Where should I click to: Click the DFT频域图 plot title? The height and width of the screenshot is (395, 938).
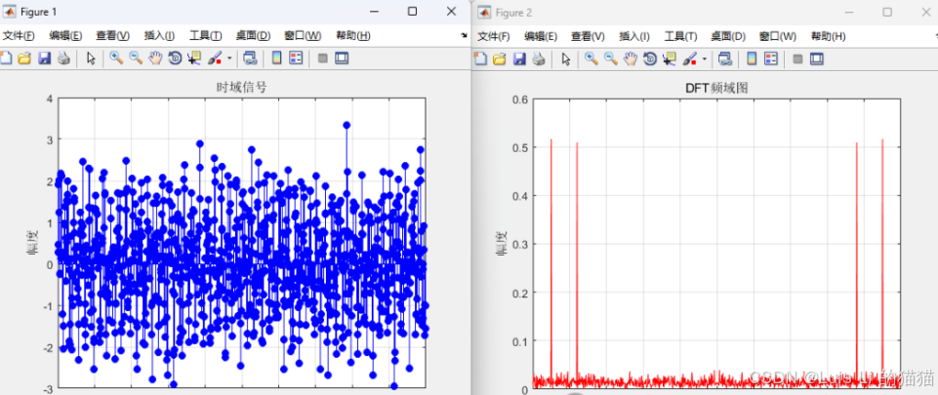(716, 88)
